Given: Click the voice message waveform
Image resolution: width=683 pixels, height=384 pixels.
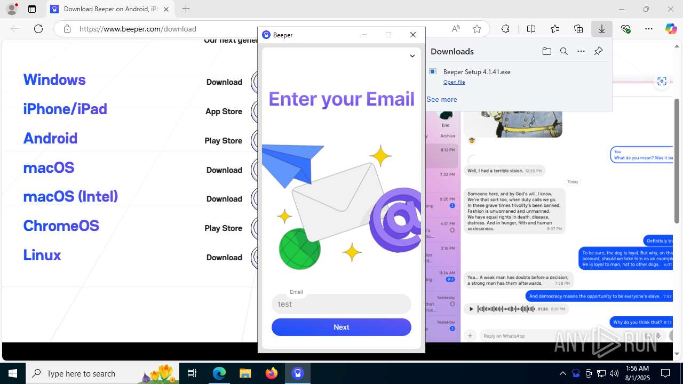Looking at the screenshot, I should click(506, 309).
